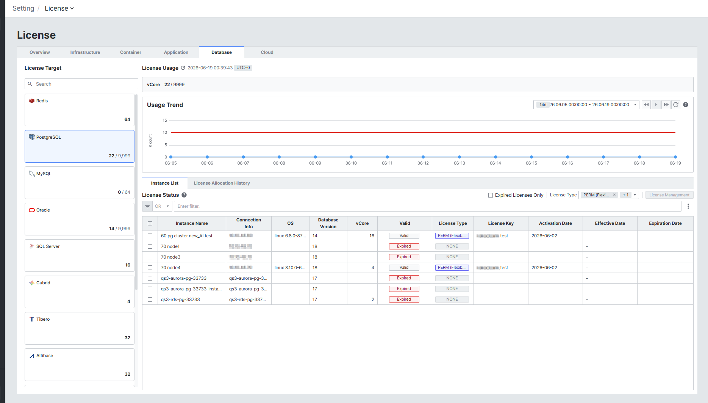Jump back with the rewind arrows icon
The image size is (708, 403).
tap(646, 105)
